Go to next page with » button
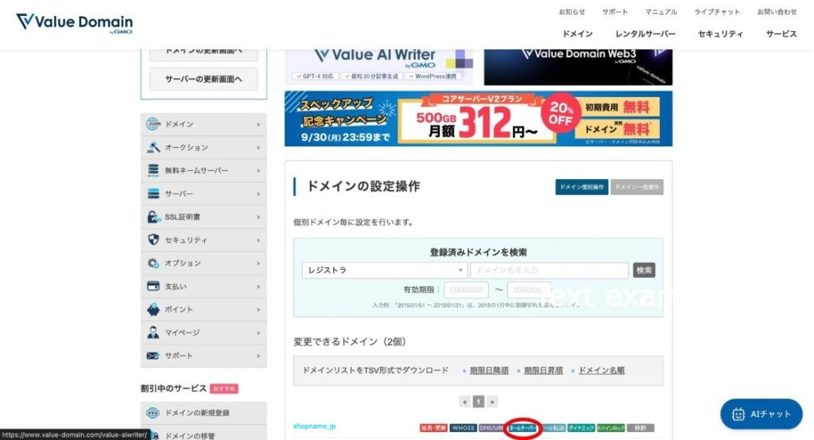The width and height of the screenshot is (814, 440). [x=492, y=402]
